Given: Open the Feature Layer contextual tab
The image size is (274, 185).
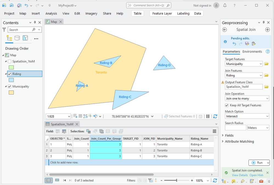Looking at the screenshot, I should coord(162,13).
